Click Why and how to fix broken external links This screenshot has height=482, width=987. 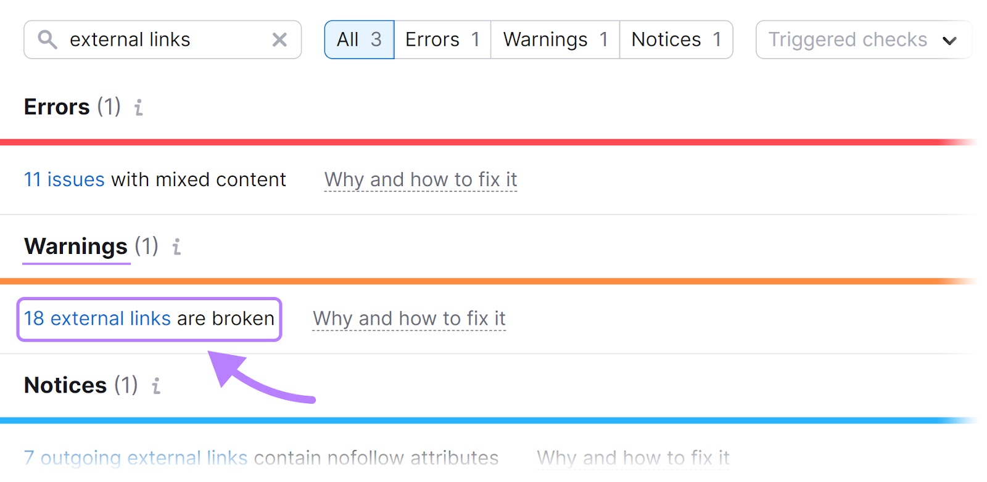(x=409, y=319)
